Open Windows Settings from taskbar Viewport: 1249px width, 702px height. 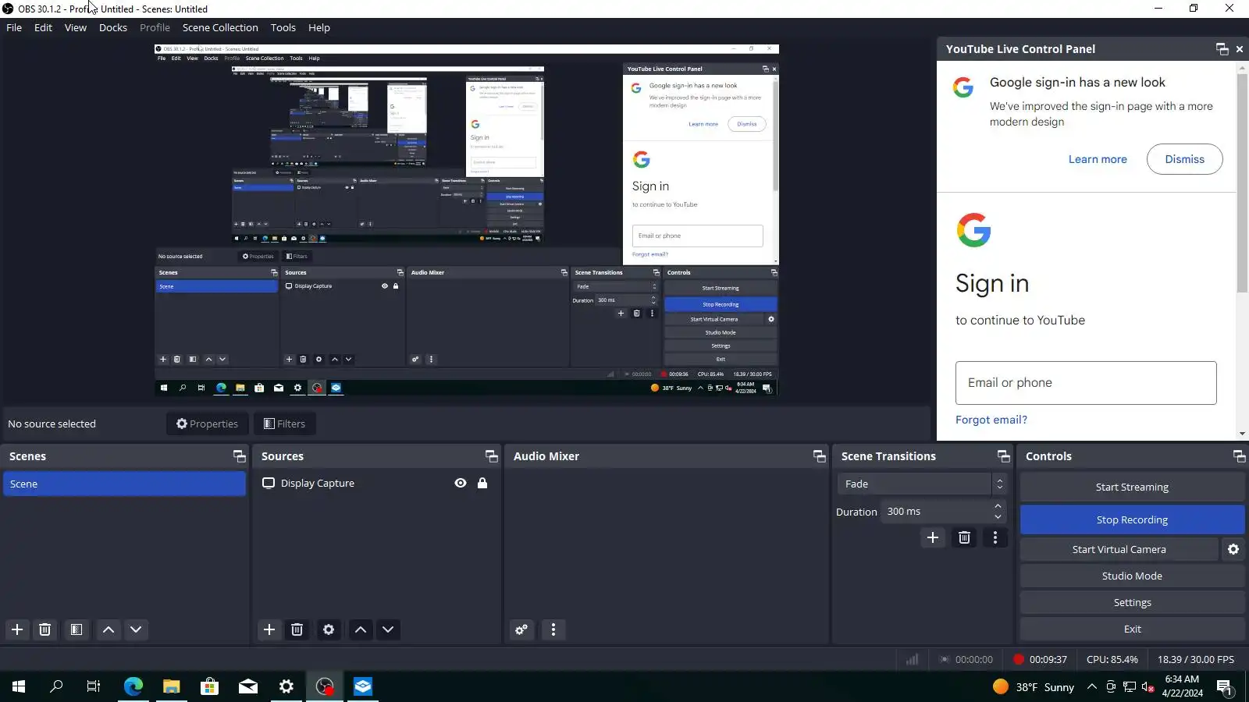[x=286, y=686]
